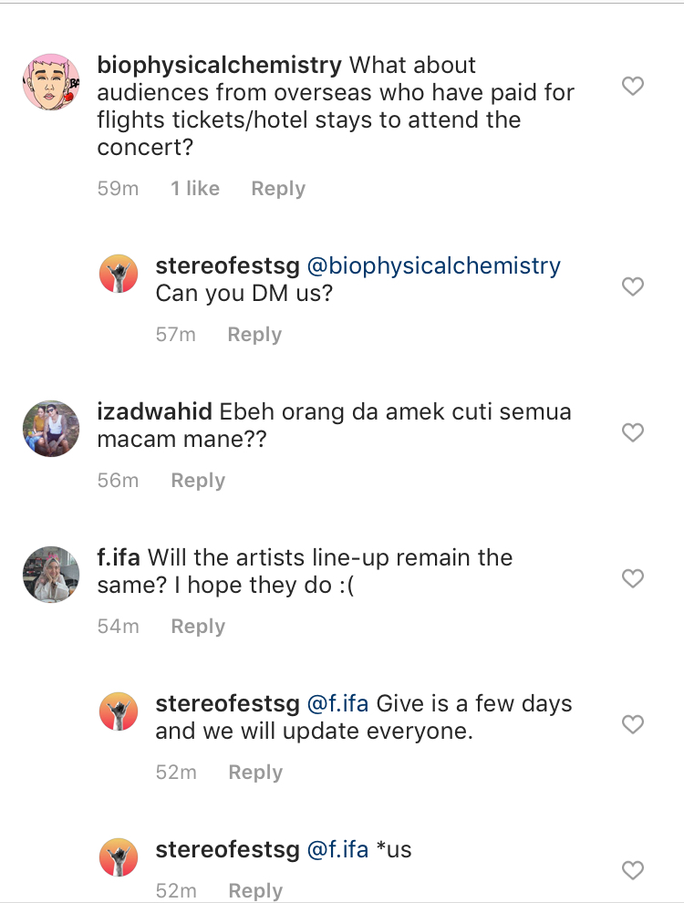Reply to stereofestsg's 57m comment
Viewport: 684px width, 903px height.
click(254, 335)
